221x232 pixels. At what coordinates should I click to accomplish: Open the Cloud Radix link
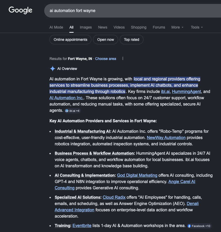point(114,197)
